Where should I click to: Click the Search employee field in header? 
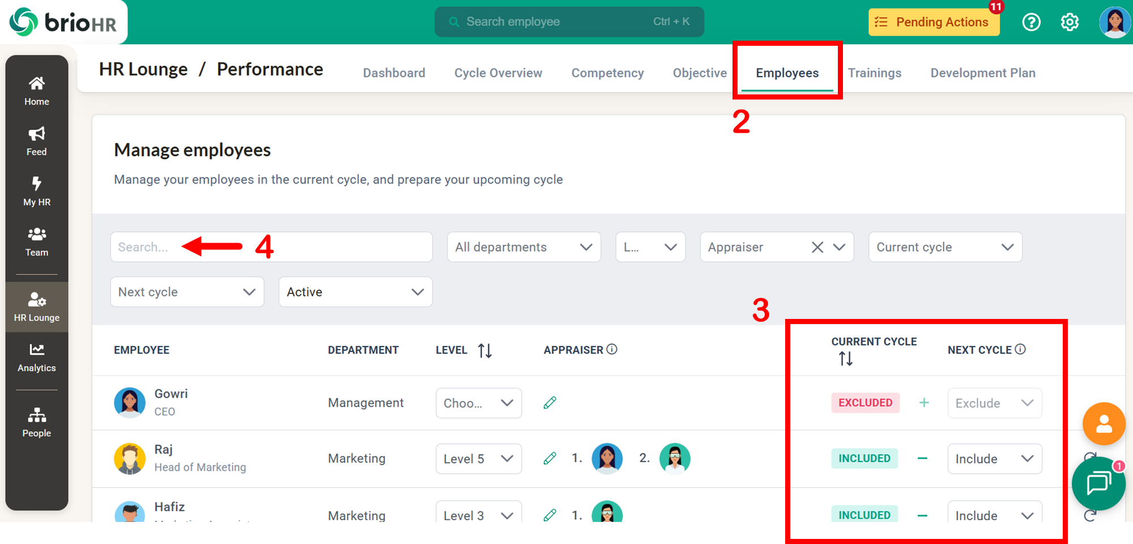click(569, 22)
